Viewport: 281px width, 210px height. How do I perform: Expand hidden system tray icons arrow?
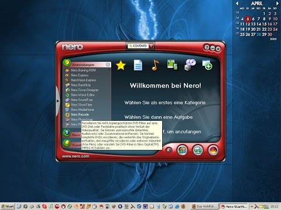[x=252, y=206]
